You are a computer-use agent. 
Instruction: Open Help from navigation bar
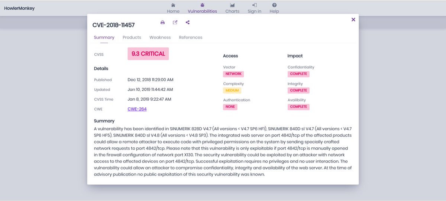274,11
